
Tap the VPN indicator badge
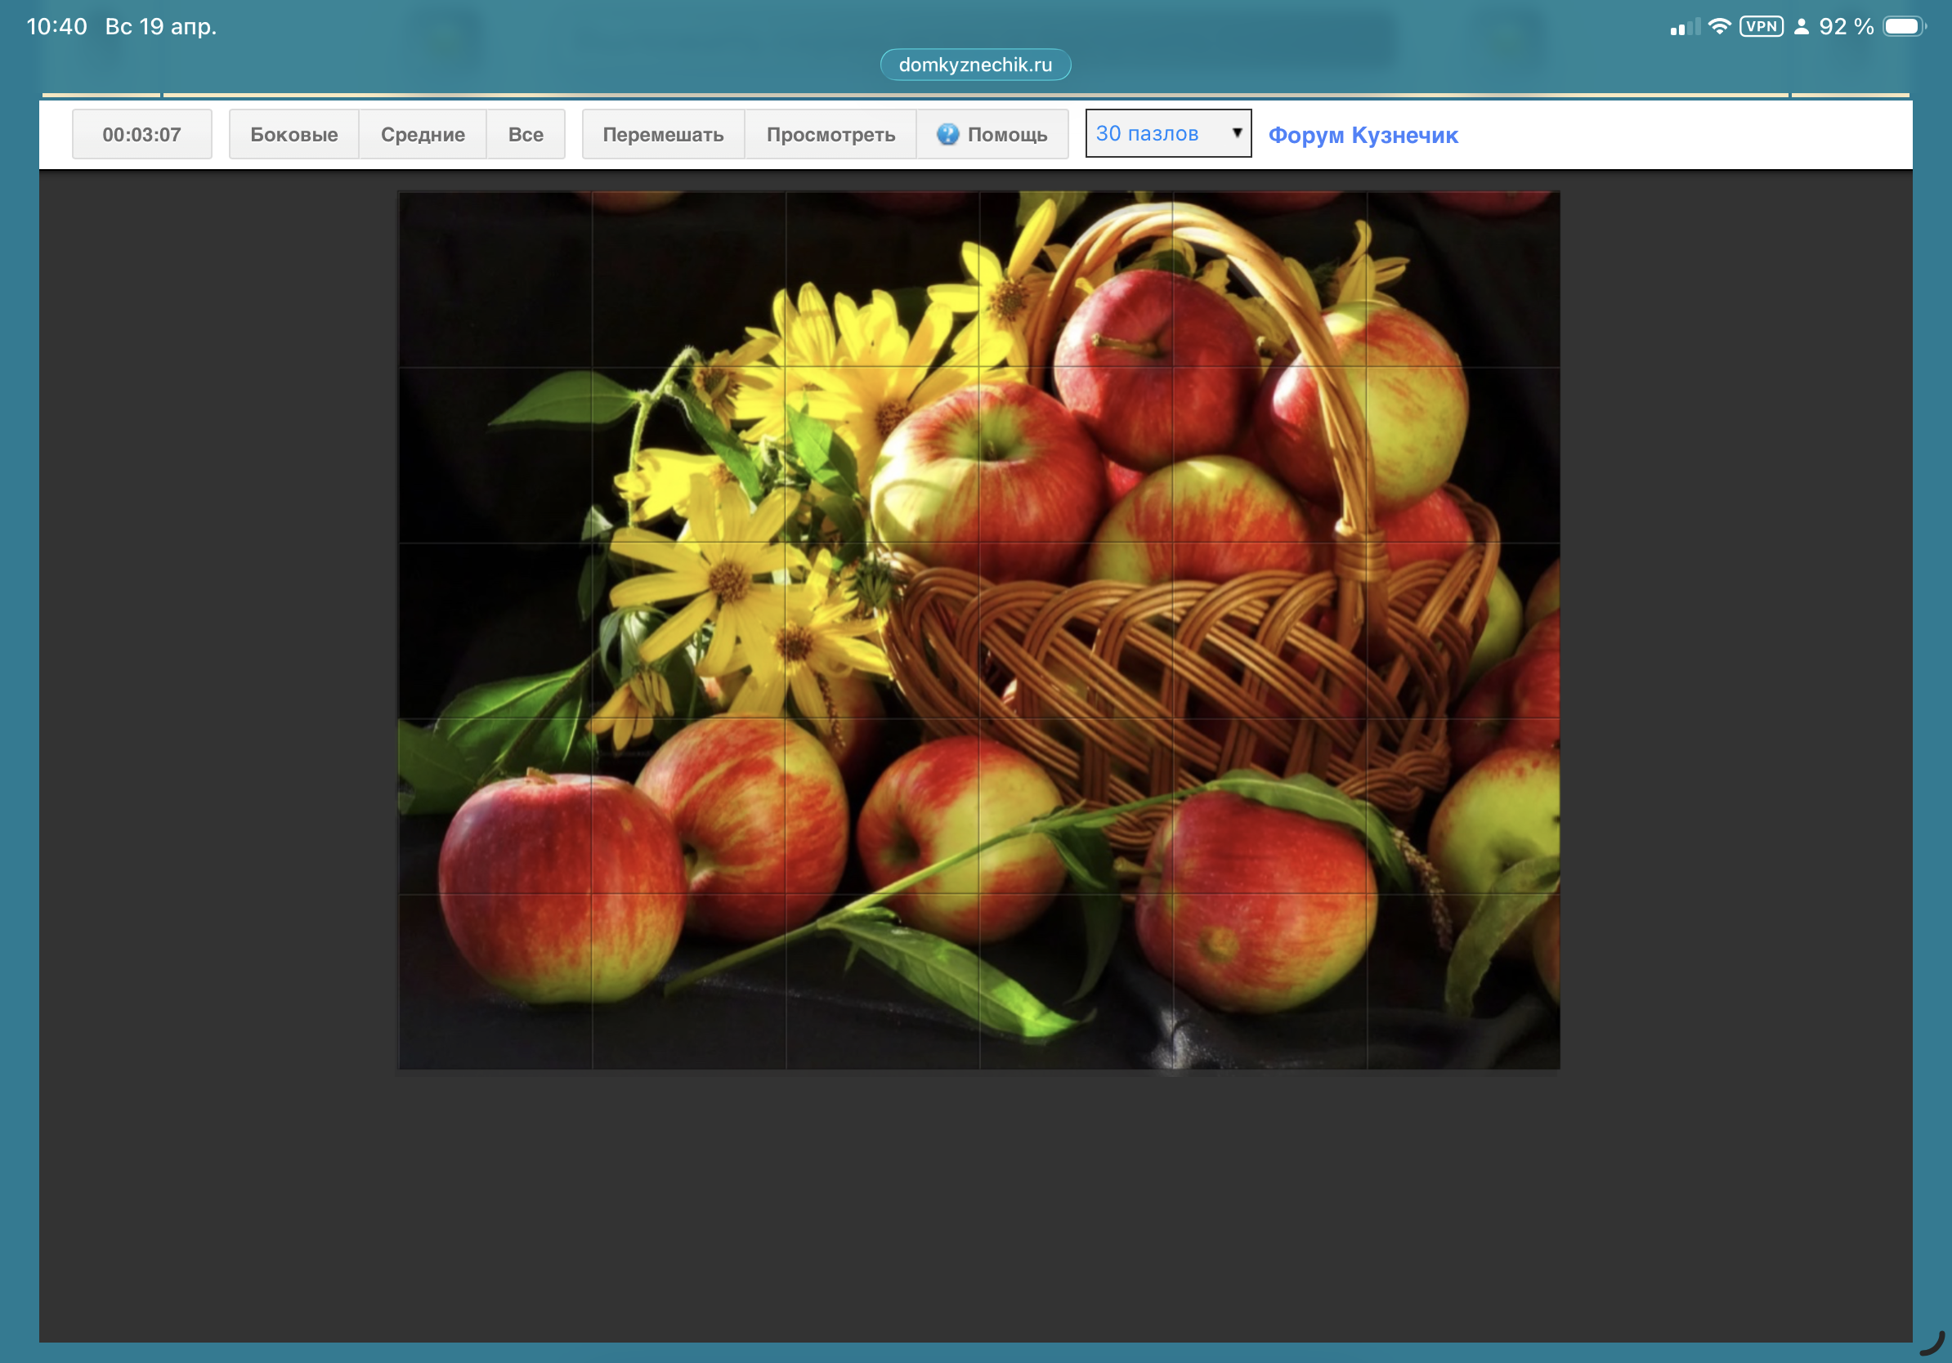click(1761, 26)
